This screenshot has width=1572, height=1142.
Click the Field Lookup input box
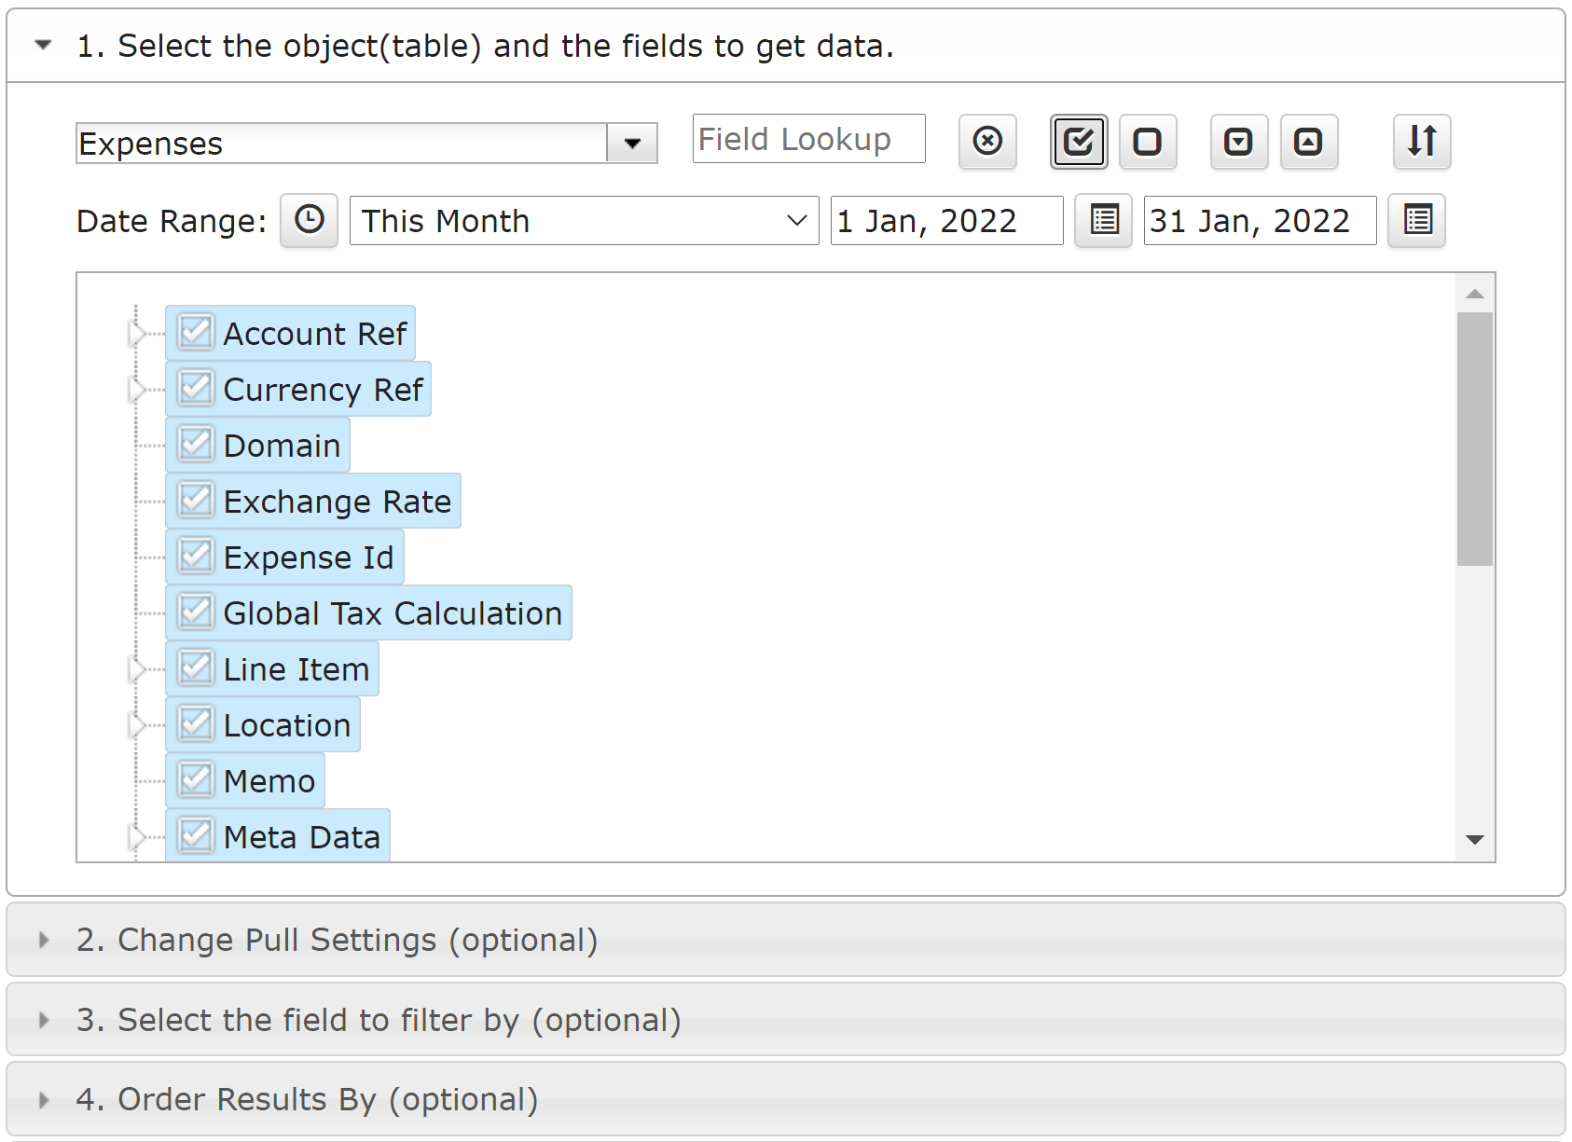coord(808,139)
